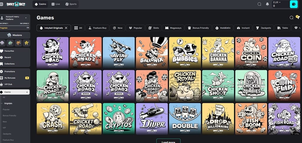Open Collections in sidebar
Image resolution: width=302 pixels, height=143 pixels.
(x=9, y=64)
